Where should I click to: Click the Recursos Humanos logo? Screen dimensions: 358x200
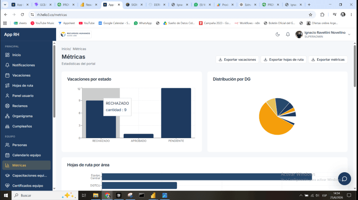pos(76,34)
